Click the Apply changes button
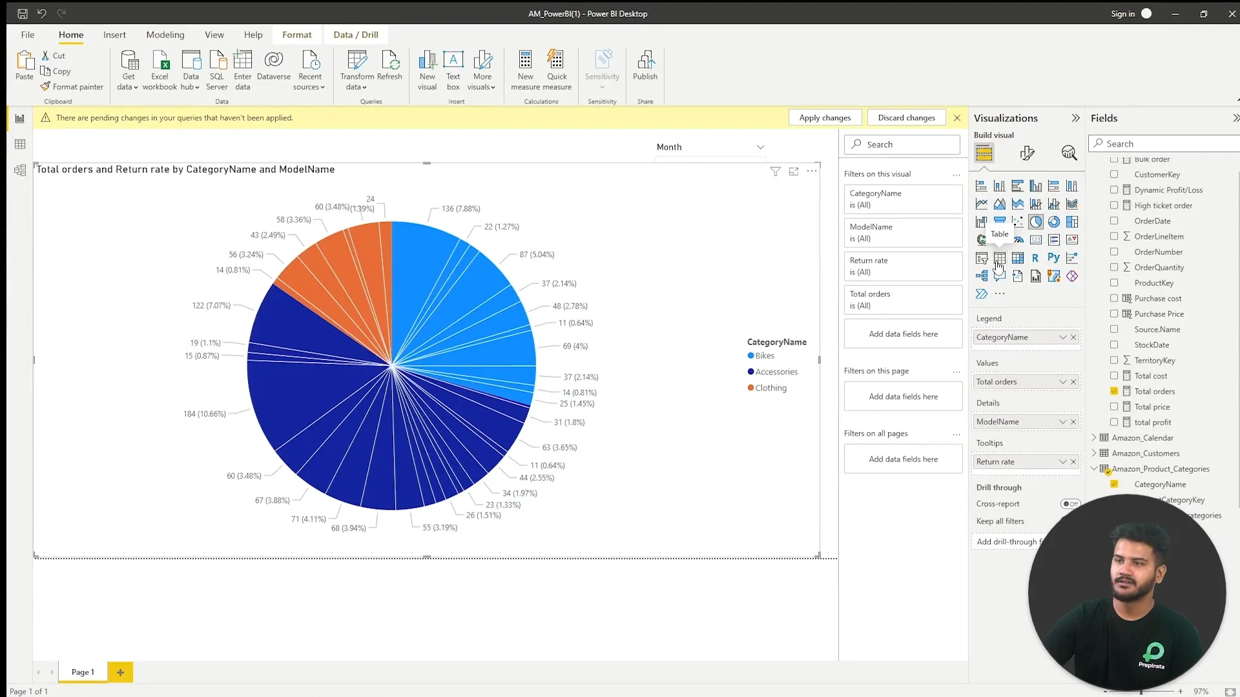Viewport: 1240px width, 697px height. pos(825,117)
